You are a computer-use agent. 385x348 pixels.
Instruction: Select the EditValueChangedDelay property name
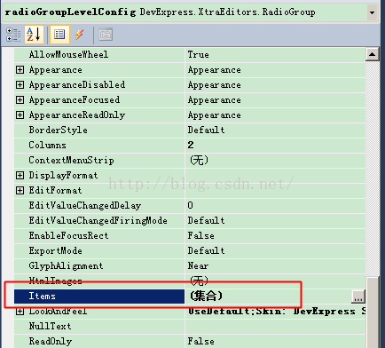point(85,206)
